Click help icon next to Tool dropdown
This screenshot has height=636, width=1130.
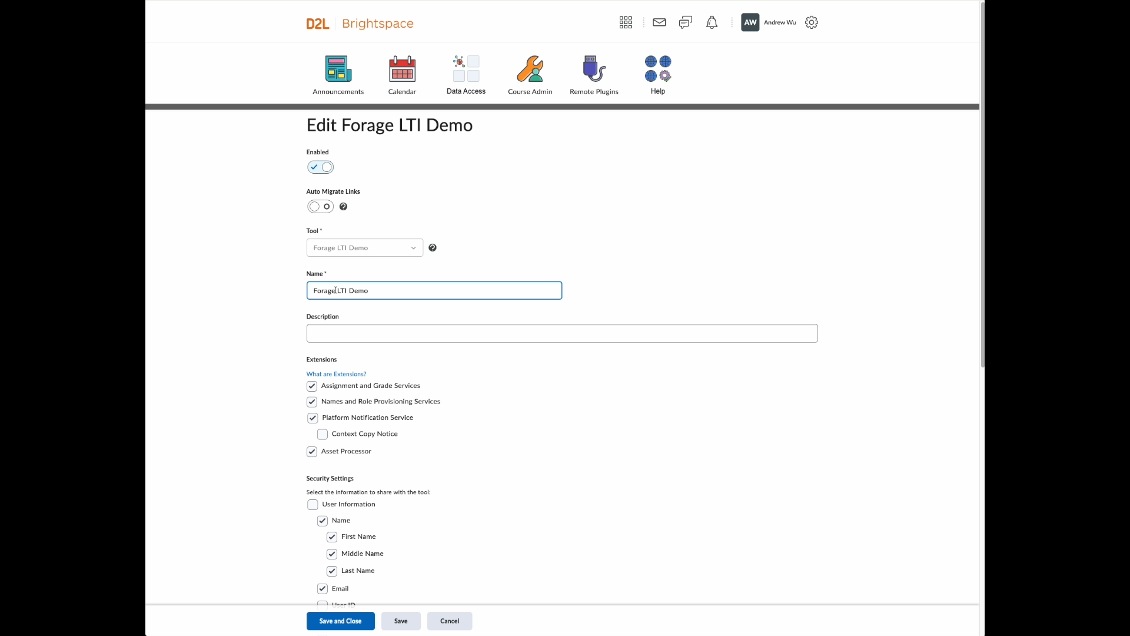click(433, 248)
